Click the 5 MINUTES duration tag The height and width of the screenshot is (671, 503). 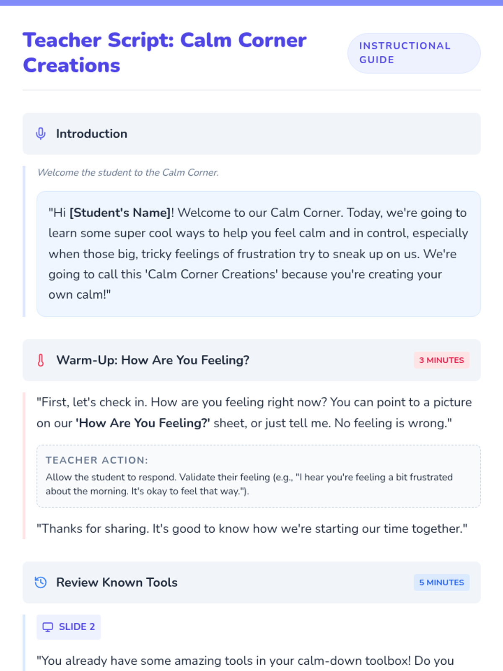(441, 583)
